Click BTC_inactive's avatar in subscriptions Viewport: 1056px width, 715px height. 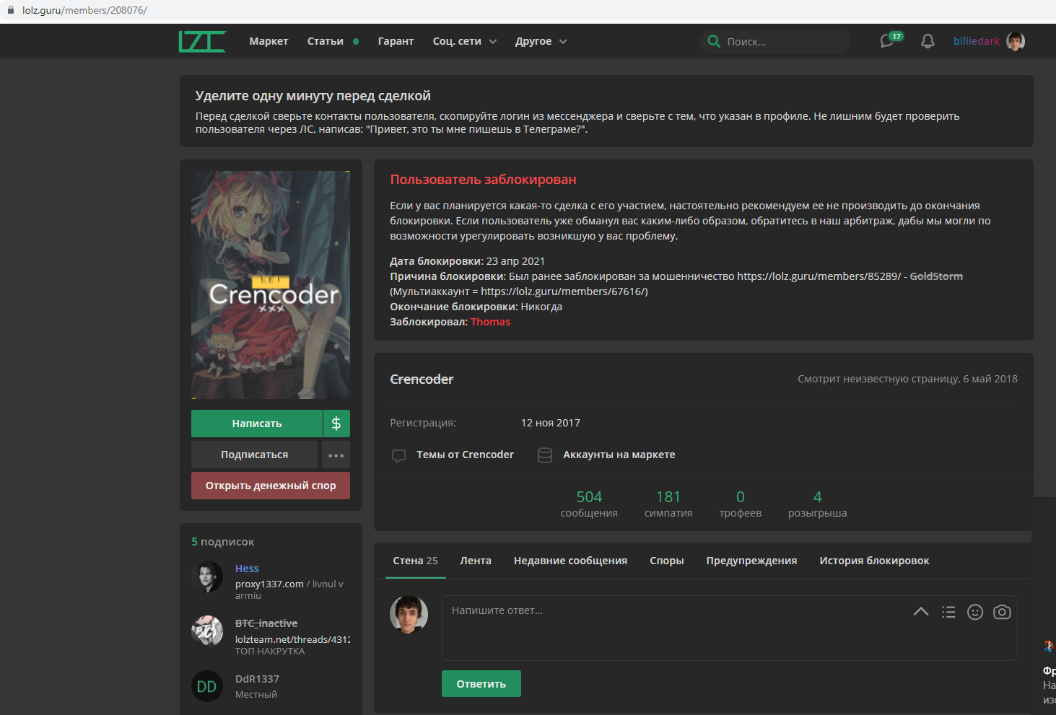tap(207, 631)
